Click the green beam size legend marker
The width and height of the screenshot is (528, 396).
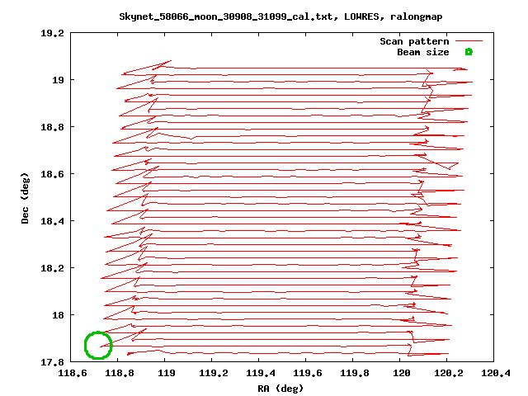point(469,52)
